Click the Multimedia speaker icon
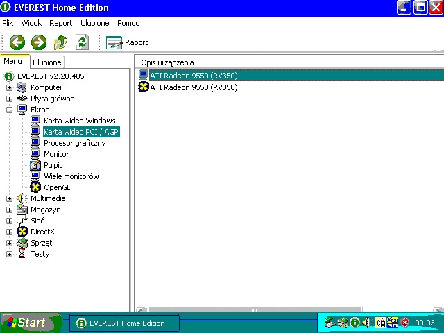The image size is (444, 333). pos(22,198)
